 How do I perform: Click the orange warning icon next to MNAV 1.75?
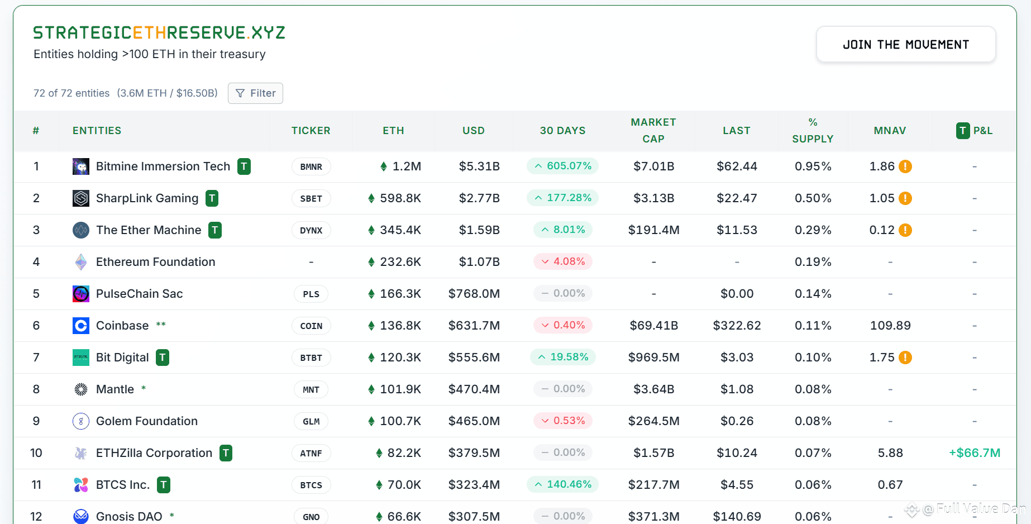coord(905,358)
